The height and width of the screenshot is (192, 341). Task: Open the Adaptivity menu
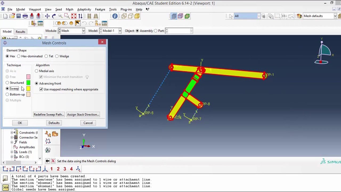pos(84,9)
